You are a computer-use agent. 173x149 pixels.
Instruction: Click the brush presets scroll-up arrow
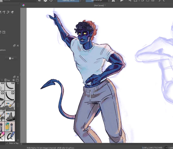tap(18, 83)
